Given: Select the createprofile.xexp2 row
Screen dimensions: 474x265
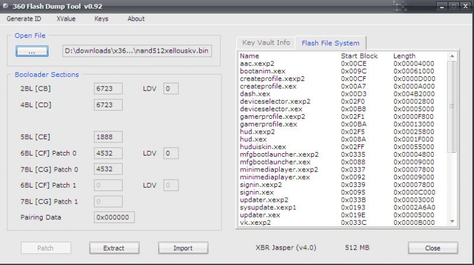Looking at the screenshot, I should pyautogui.click(x=342, y=79).
